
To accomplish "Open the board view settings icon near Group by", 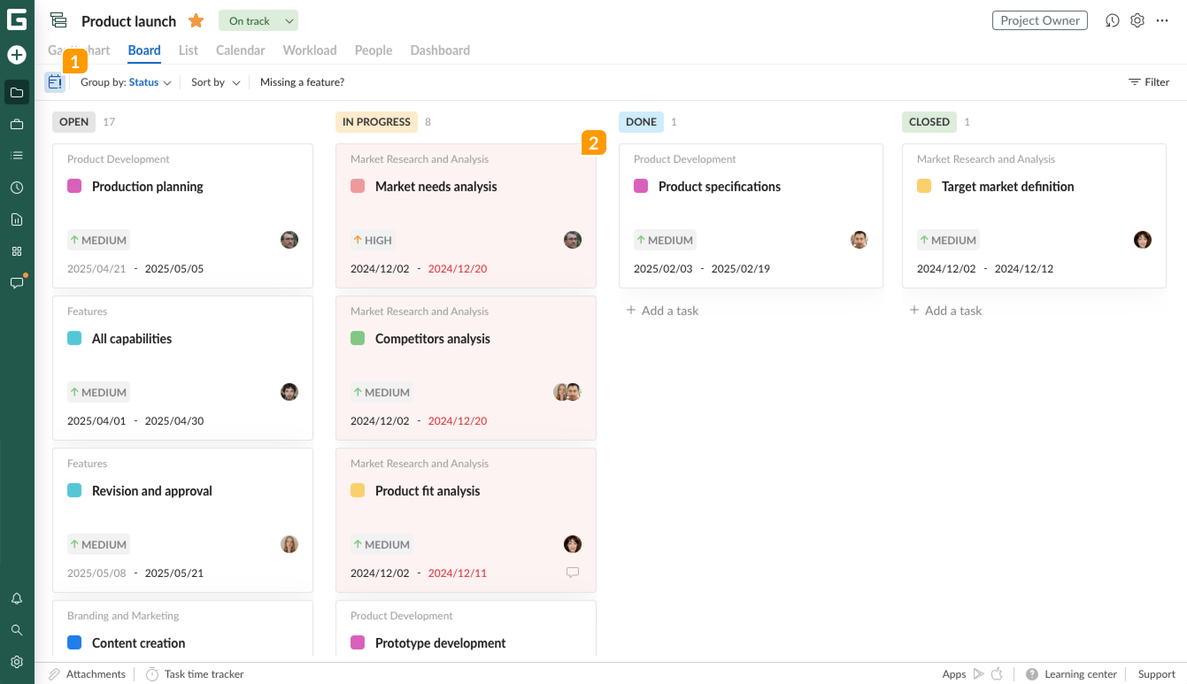I will [x=55, y=82].
